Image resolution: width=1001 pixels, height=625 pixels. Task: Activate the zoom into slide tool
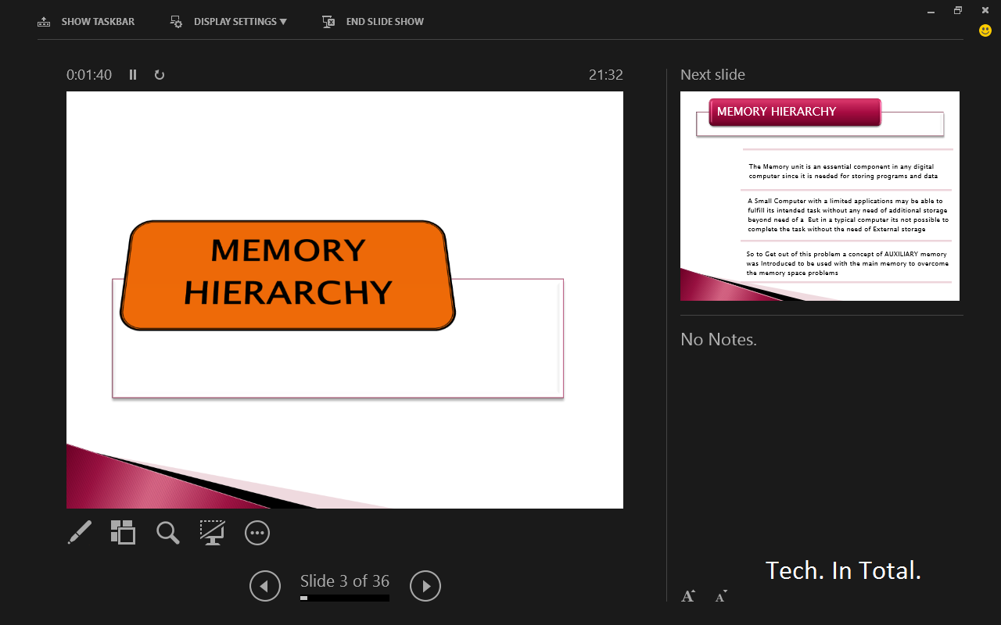(167, 533)
